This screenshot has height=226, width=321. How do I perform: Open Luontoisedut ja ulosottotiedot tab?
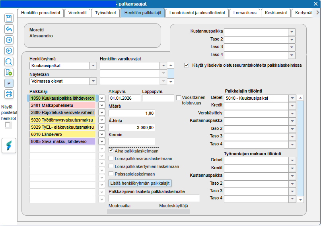click(x=197, y=13)
